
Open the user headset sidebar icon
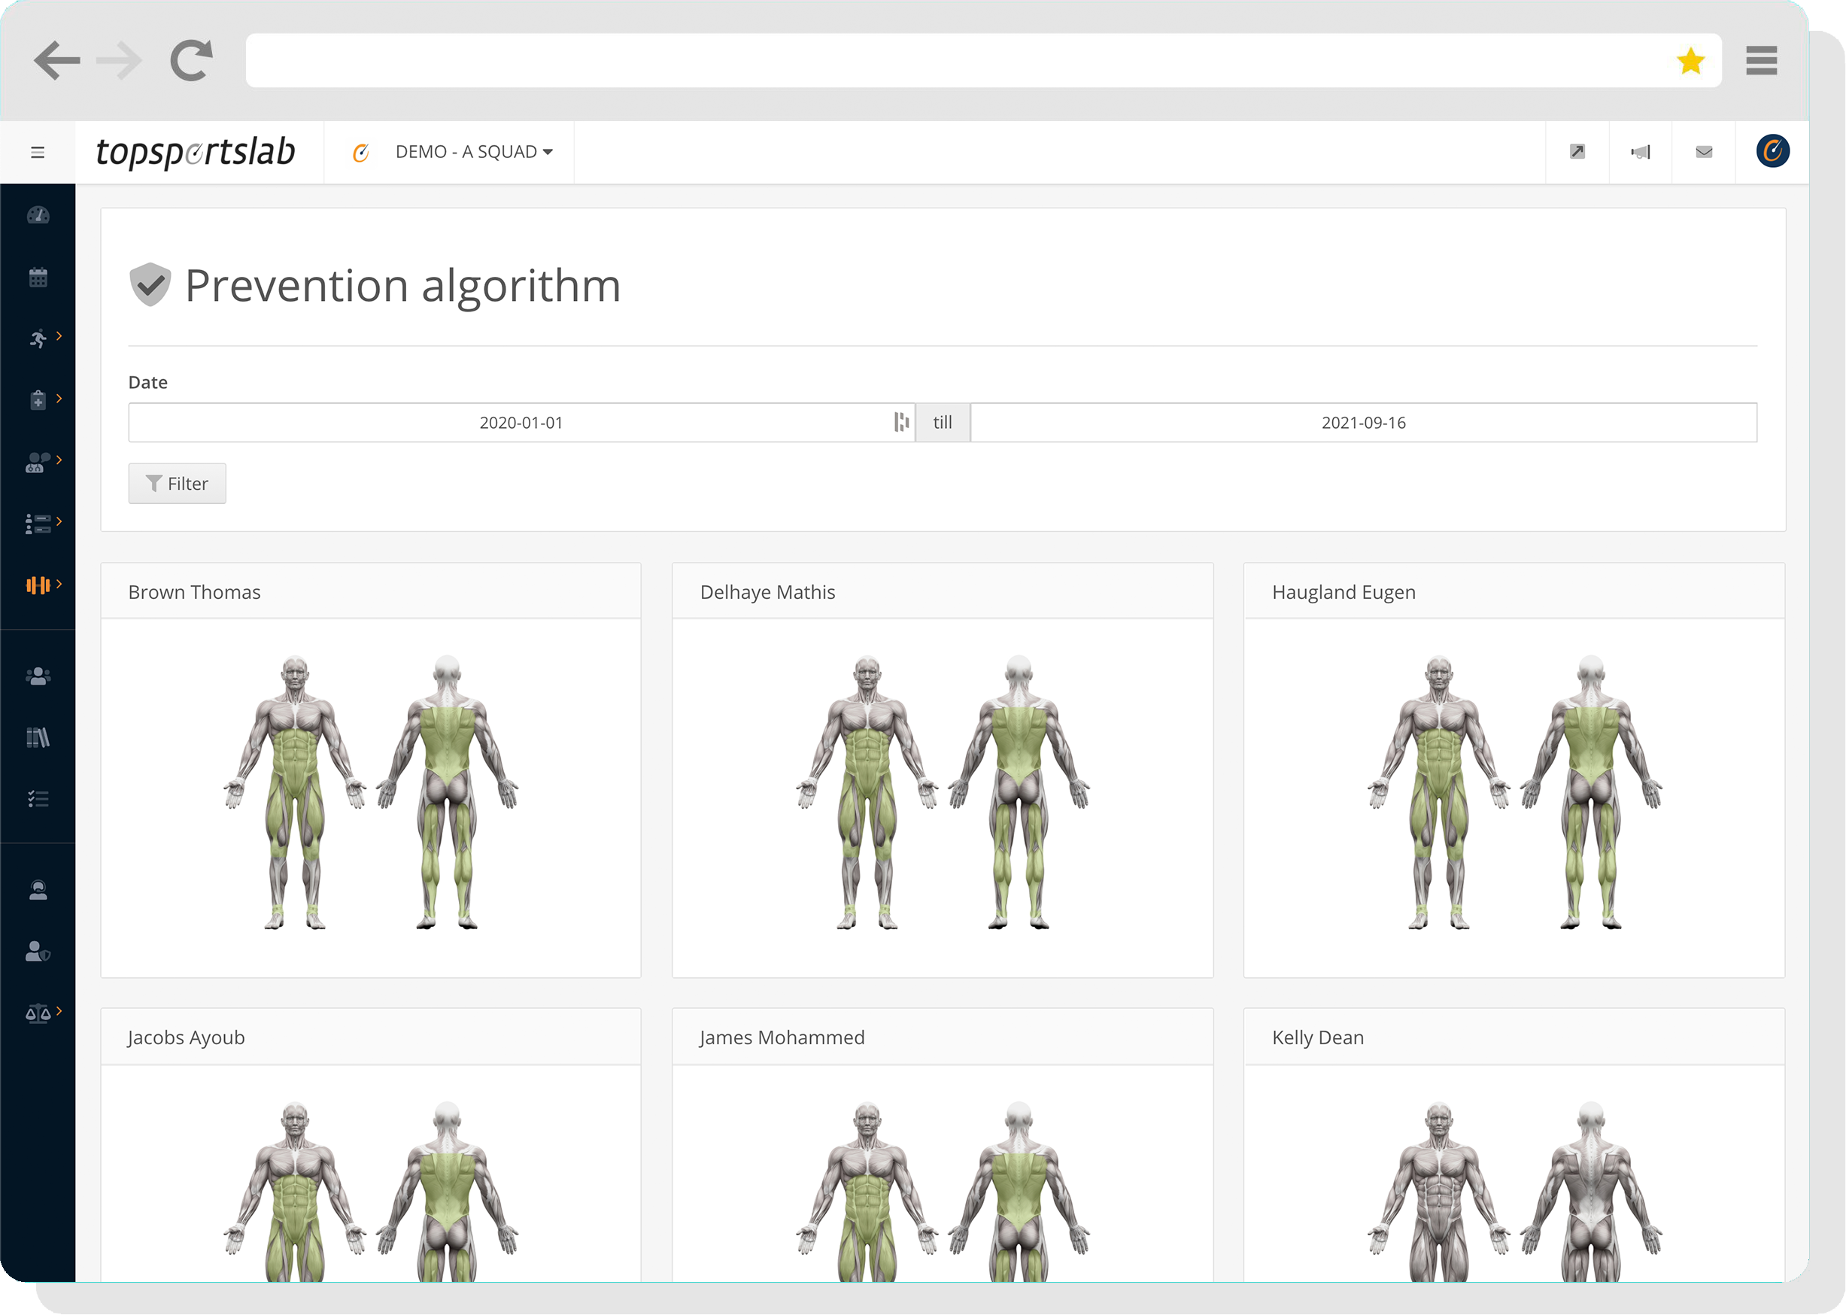click(38, 891)
